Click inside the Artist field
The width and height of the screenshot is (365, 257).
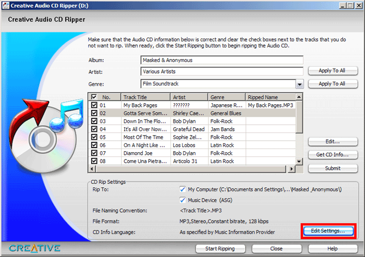(222, 71)
